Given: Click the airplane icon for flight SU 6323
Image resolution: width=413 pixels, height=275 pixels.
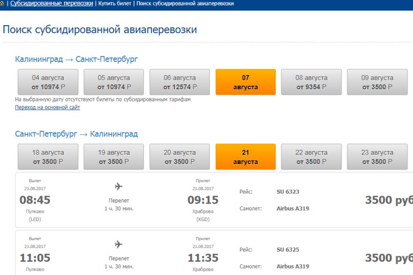Looking at the screenshot, I should tap(119, 187).
